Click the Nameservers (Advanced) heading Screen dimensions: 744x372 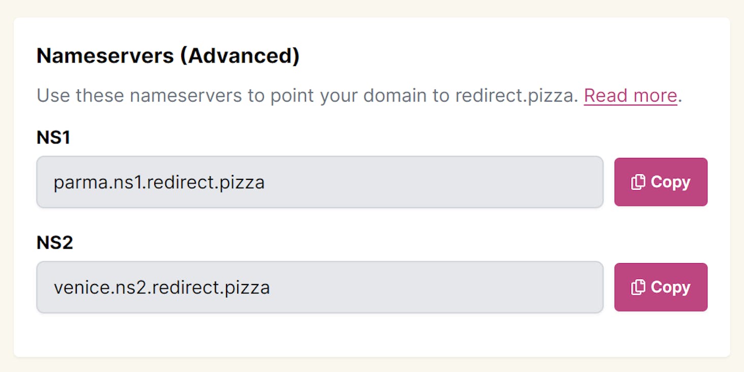click(168, 56)
